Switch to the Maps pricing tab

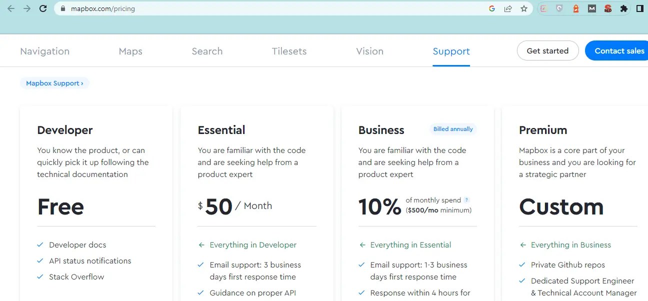pyautogui.click(x=130, y=51)
